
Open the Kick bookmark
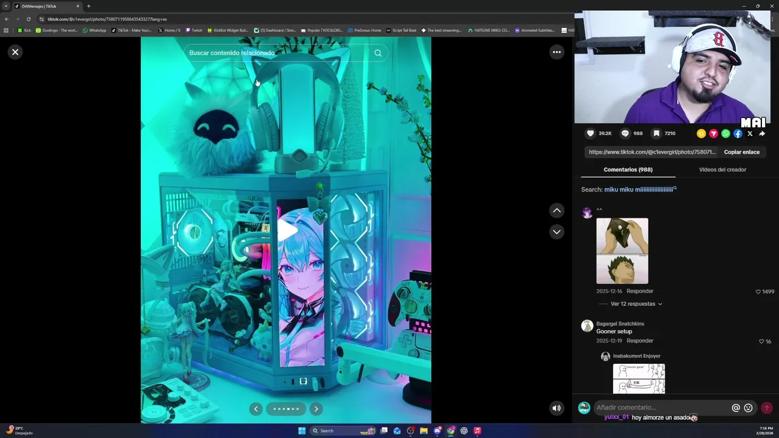[24, 30]
